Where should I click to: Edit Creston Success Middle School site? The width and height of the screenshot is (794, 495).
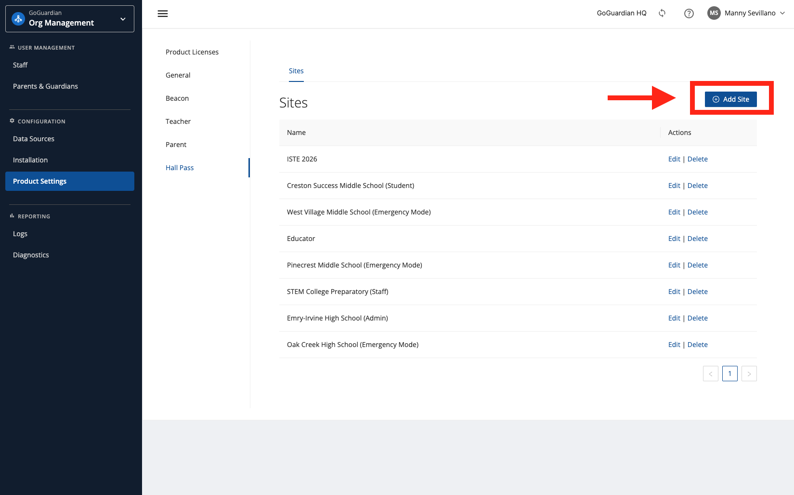[x=674, y=186]
